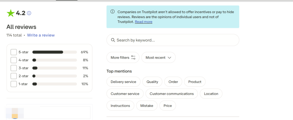This screenshot has height=120, width=293.
Task: Click info icon in the blue notice
Action: [x=112, y=12]
